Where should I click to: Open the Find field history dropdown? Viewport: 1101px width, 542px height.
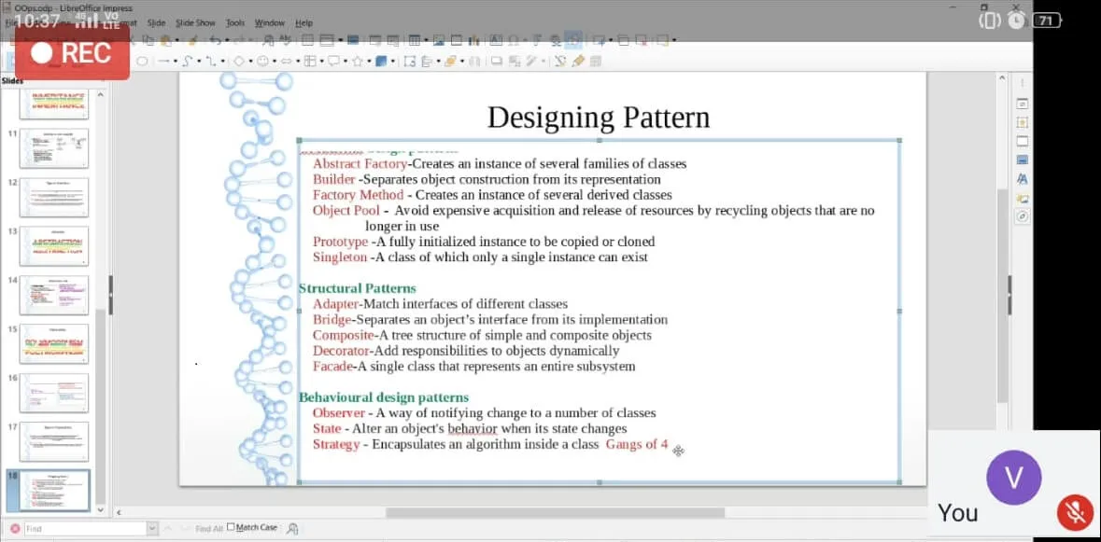pos(152,528)
